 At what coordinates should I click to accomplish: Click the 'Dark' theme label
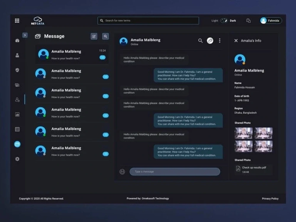tap(233, 21)
